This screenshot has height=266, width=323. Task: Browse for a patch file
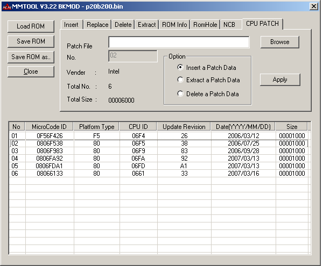(x=279, y=41)
